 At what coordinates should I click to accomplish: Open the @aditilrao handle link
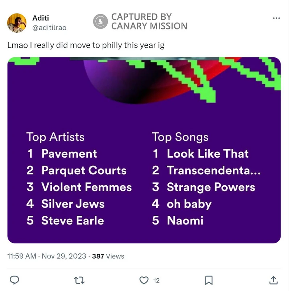click(49, 28)
